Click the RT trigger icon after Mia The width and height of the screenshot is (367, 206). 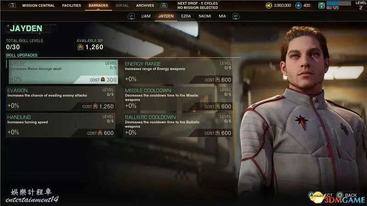coord(236,16)
